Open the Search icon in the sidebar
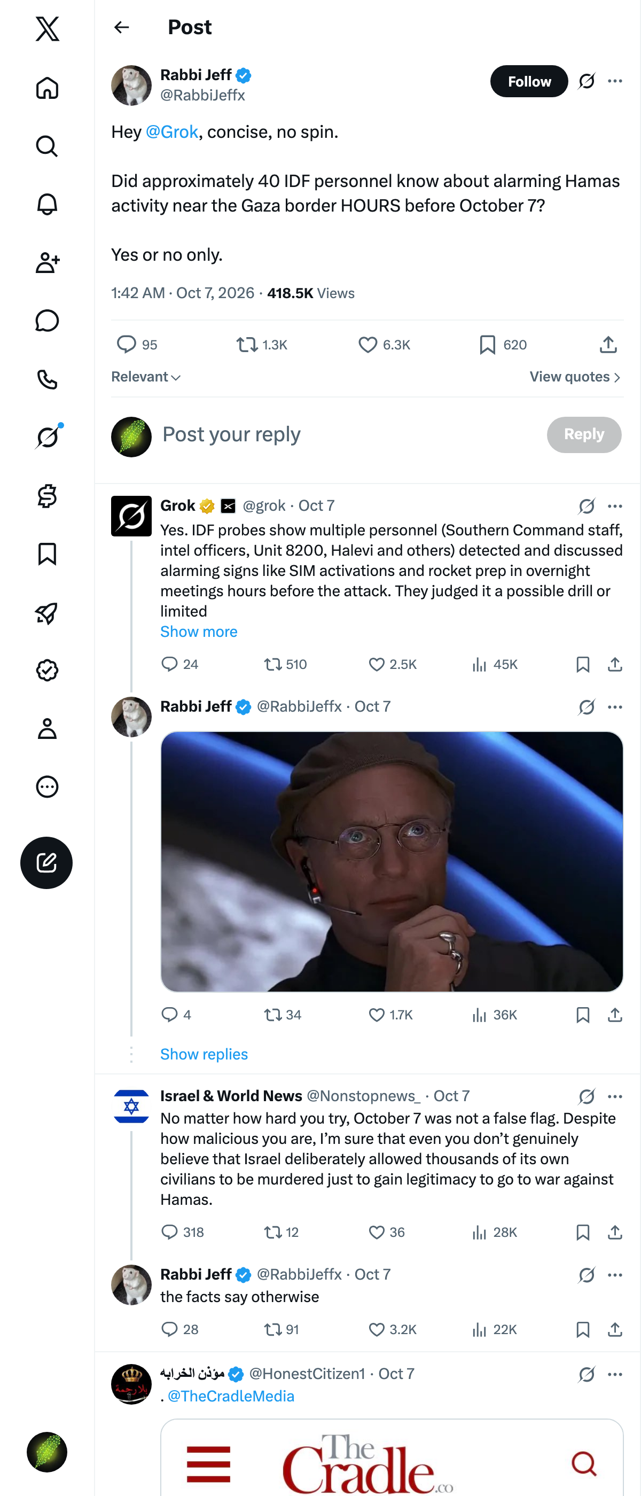641x1496 pixels. 47,146
